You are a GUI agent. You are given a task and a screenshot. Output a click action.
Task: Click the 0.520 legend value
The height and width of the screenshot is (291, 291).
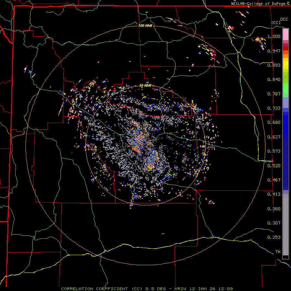click(274, 166)
